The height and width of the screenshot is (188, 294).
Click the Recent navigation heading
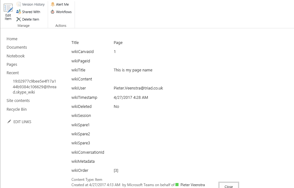(x=12, y=73)
